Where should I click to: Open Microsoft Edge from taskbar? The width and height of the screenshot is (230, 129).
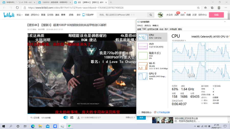pos(33,126)
